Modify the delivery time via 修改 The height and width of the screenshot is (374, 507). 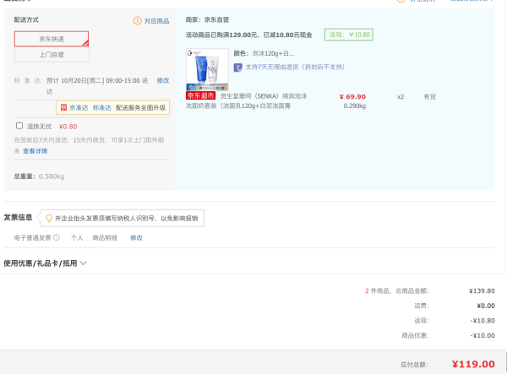[x=163, y=80]
